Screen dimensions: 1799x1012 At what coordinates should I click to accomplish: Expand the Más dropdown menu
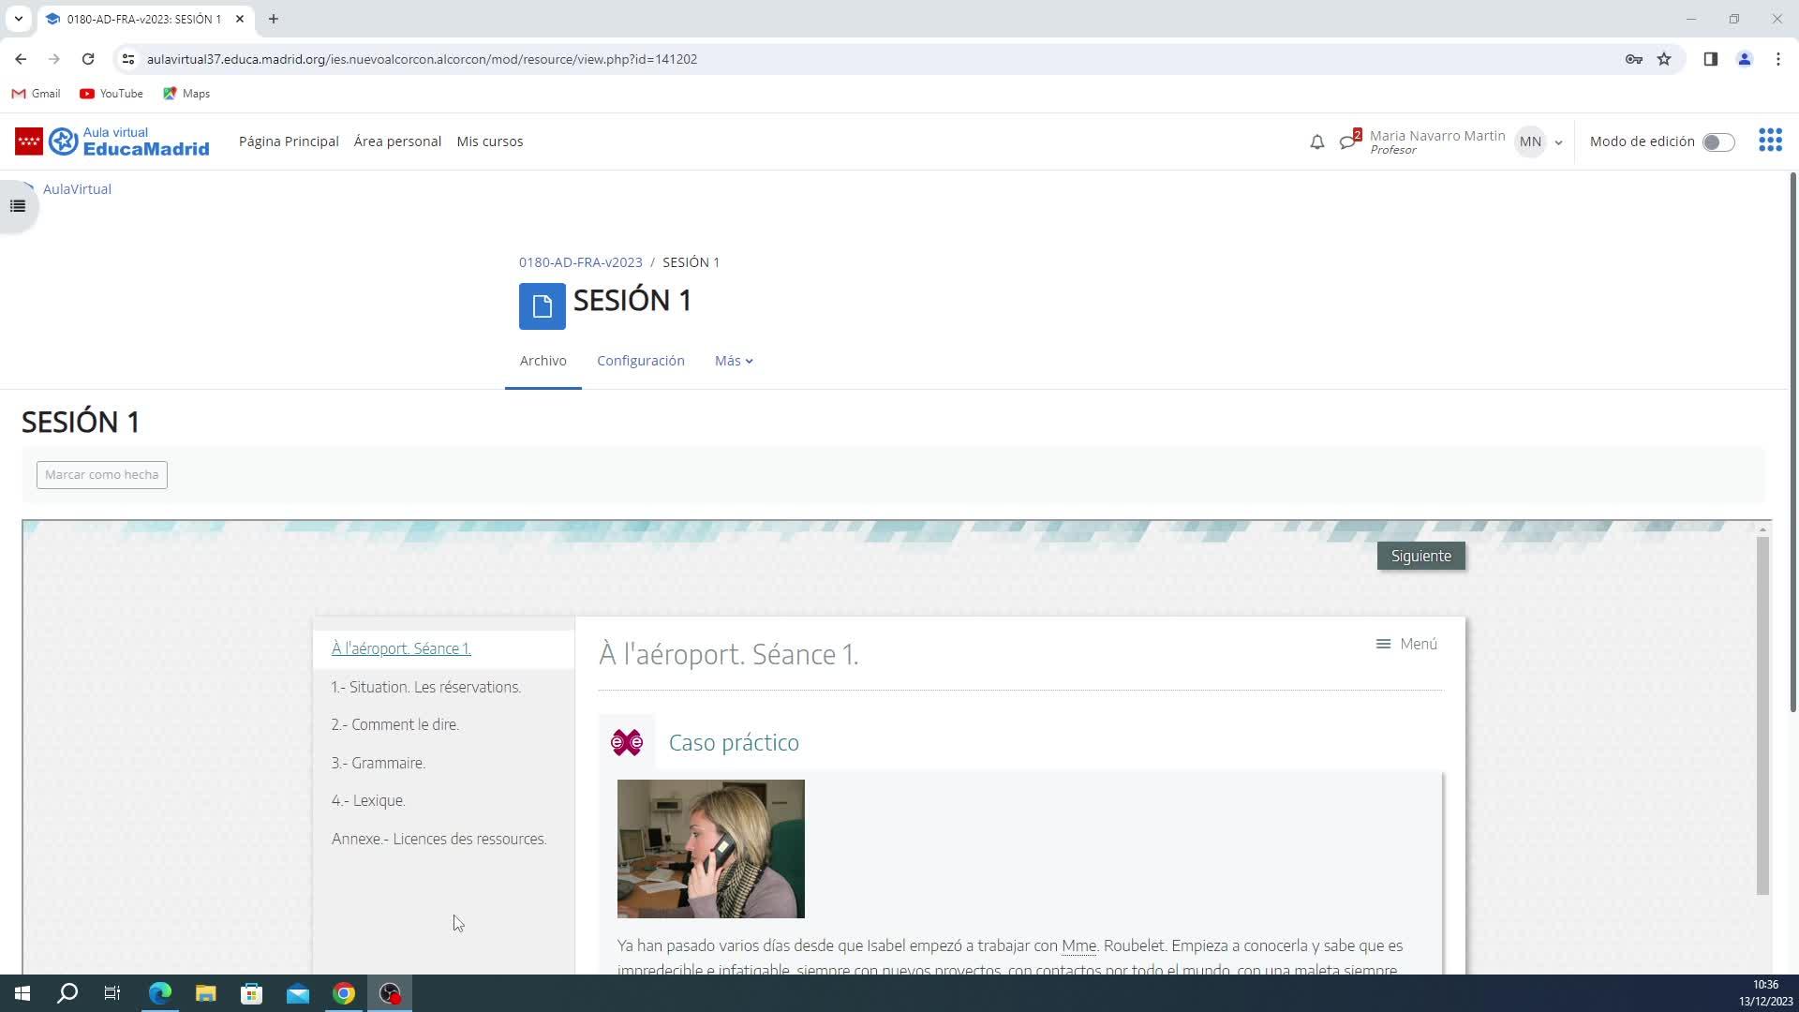[x=734, y=361]
